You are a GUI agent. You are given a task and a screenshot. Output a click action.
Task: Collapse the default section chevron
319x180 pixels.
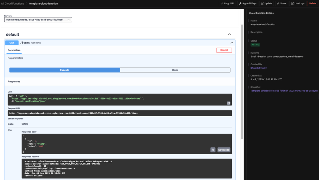click(x=229, y=34)
